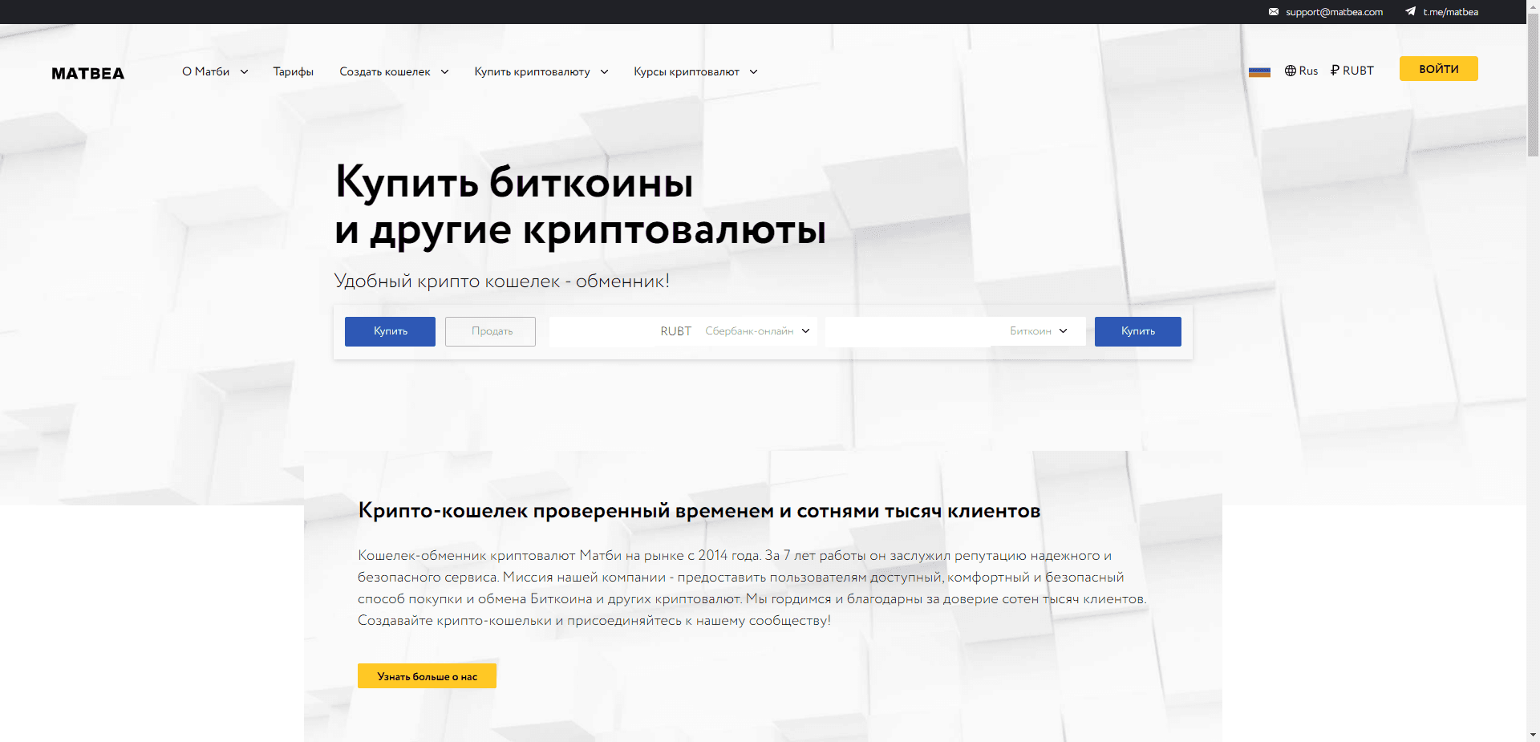Screen dimensions: 1540x742
Task: Click the RUBT amount input field
Action: [602, 330]
